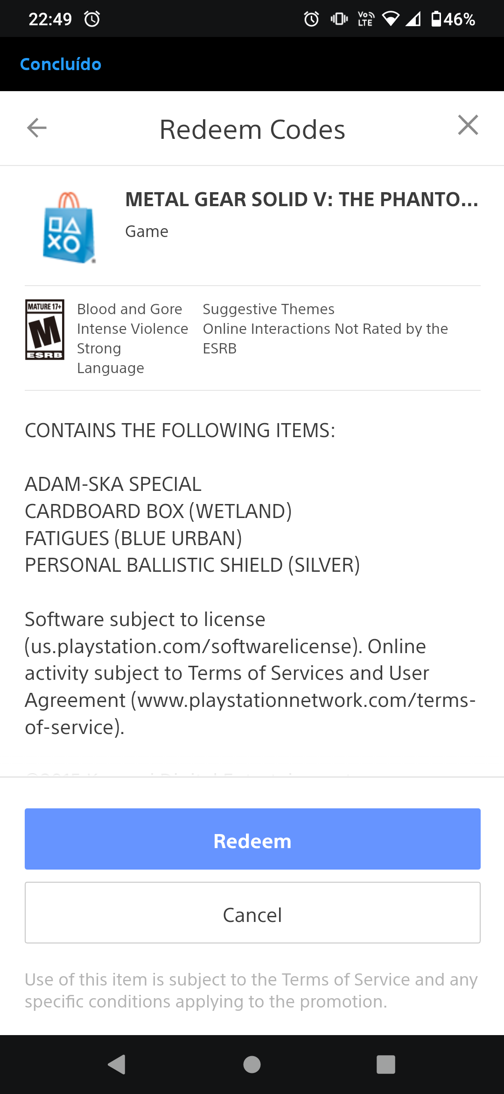Screen dimensions: 504x1094
Task: Tap the ESRB Mature 17+ rating badge
Action: [45, 330]
